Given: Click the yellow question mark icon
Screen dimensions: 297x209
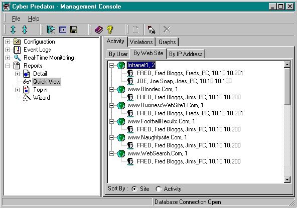Looking at the screenshot, I should 110,30.
